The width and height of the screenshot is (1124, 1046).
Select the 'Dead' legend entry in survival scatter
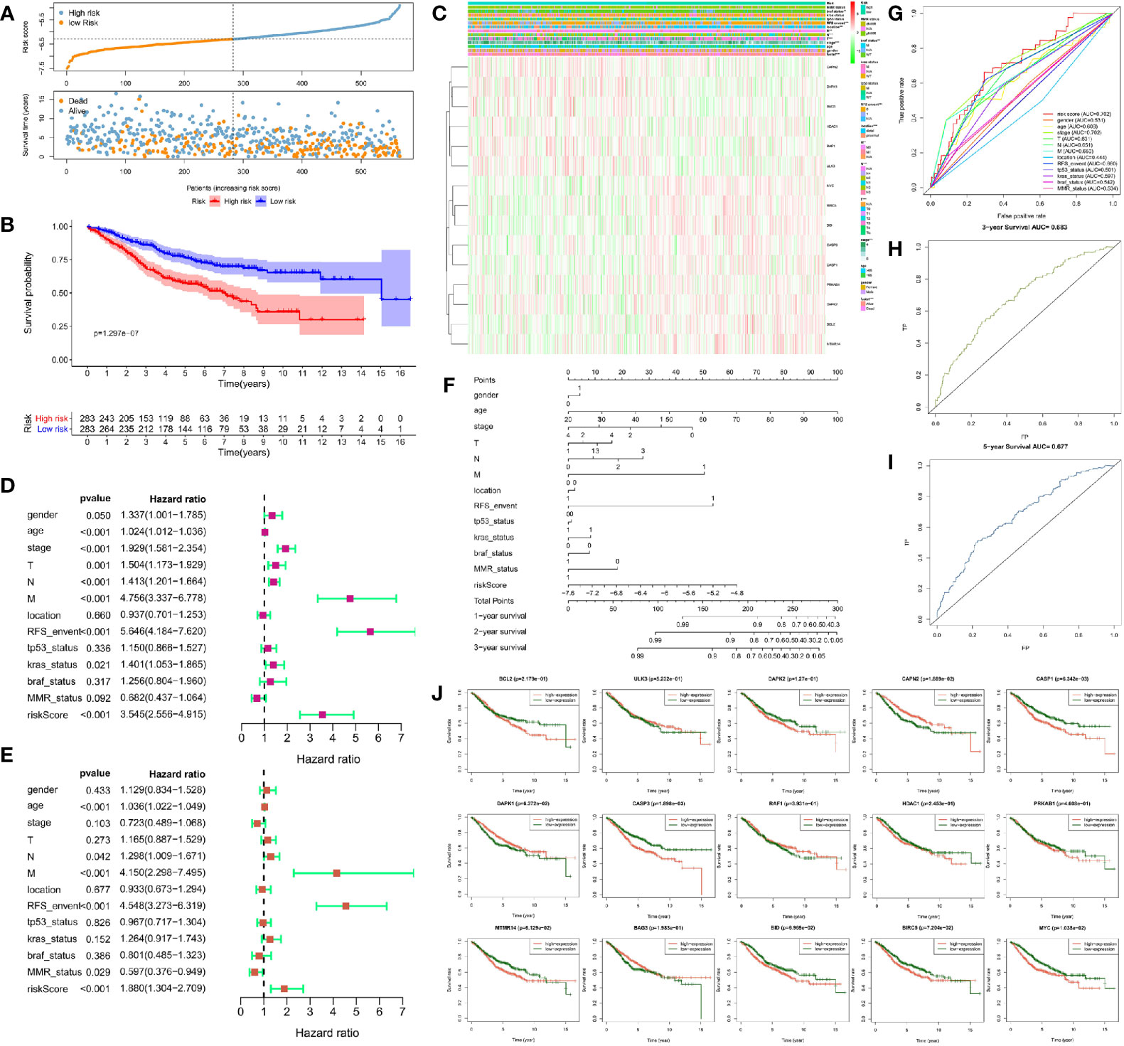73,101
